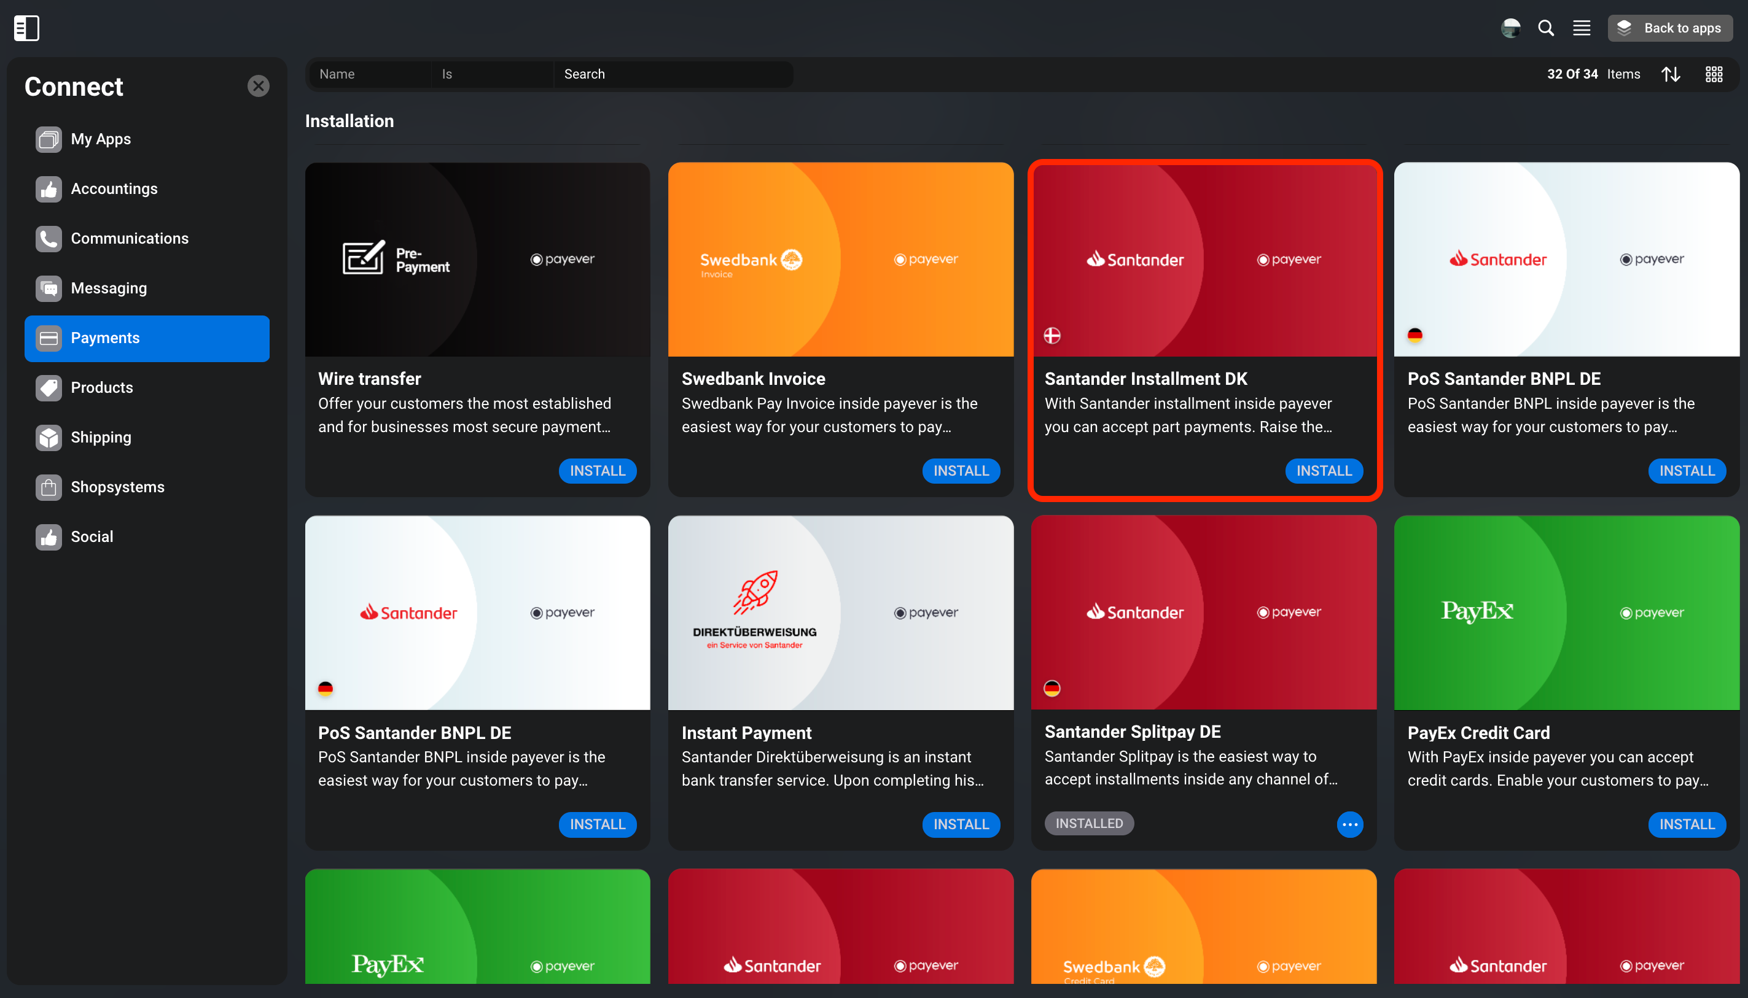1748x998 pixels.
Task: Close the Connect sidebar
Action: point(259,87)
